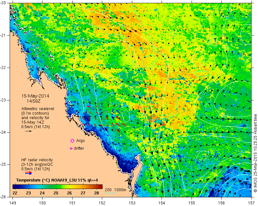
Task: Click latitude axis label -24
Action: point(3,132)
